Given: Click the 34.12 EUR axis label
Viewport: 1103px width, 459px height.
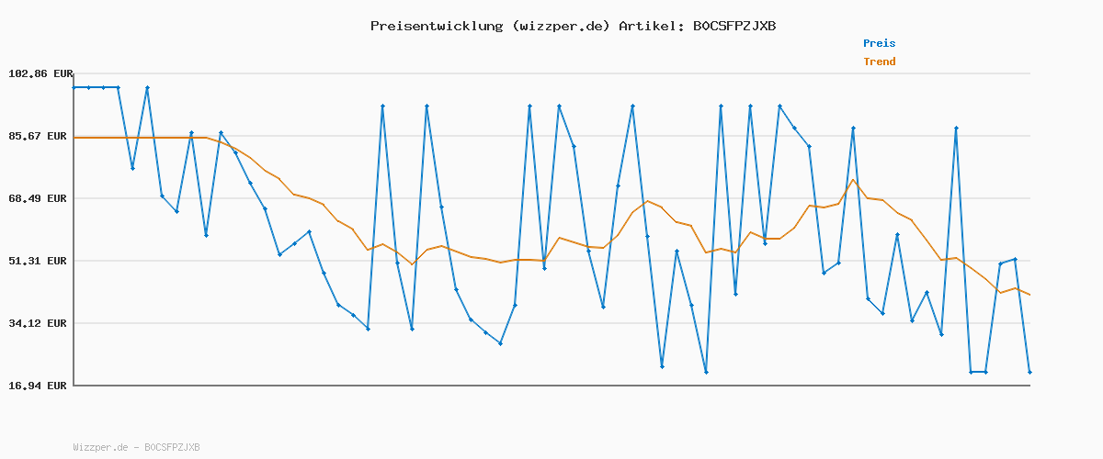Looking at the screenshot, I should point(40,323).
